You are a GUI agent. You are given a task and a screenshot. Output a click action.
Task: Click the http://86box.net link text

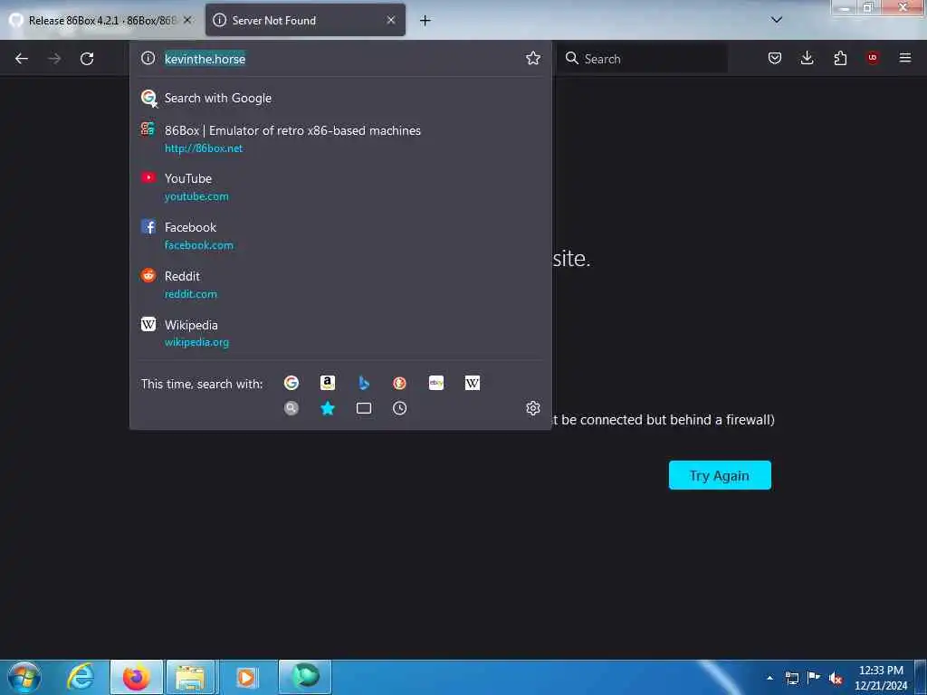pos(204,148)
